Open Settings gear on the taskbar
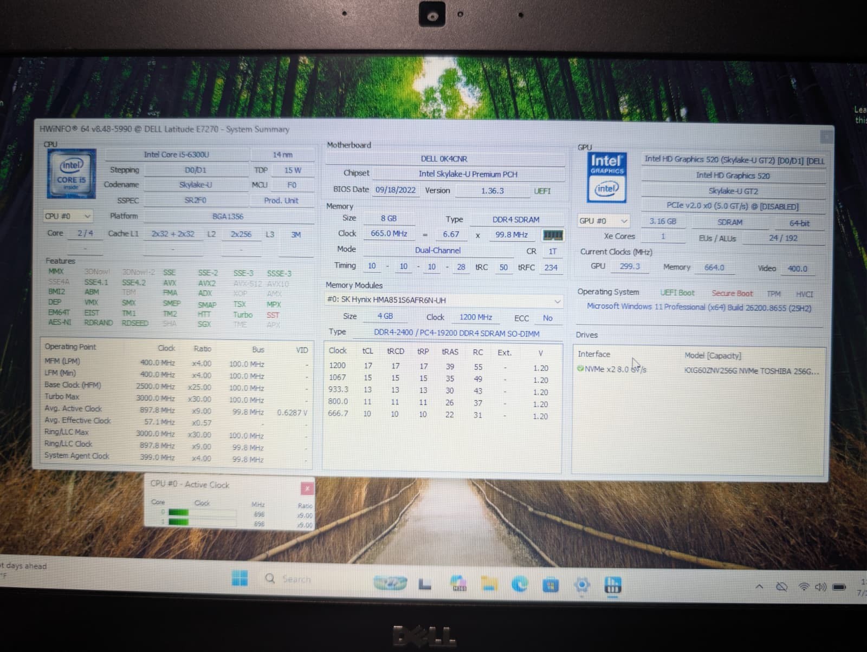Screen dimensions: 867x652 tap(582, 585)
